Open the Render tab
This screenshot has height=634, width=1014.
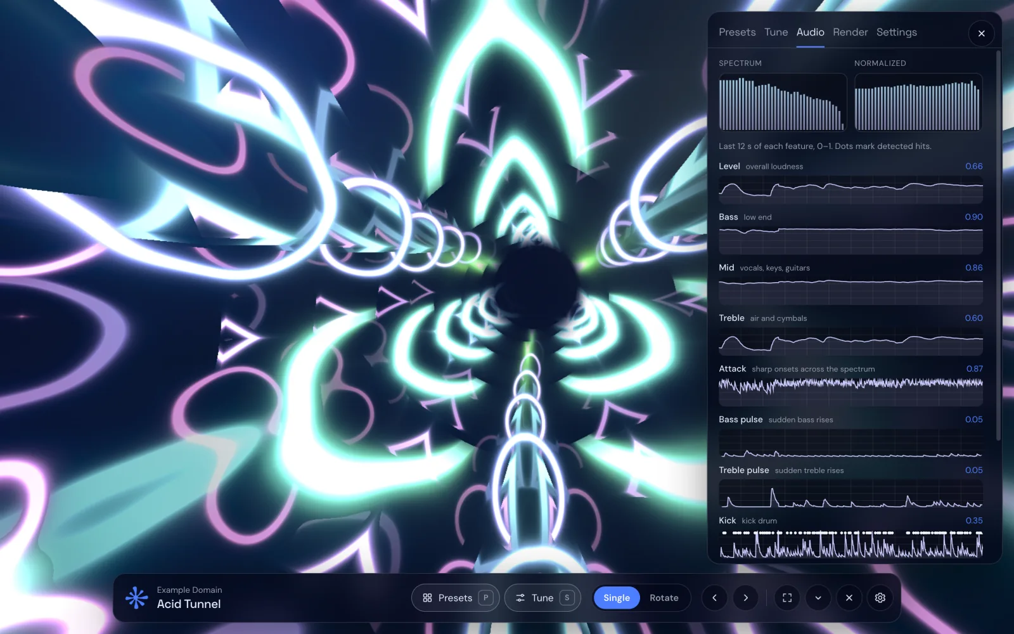(x=850, y=32)
